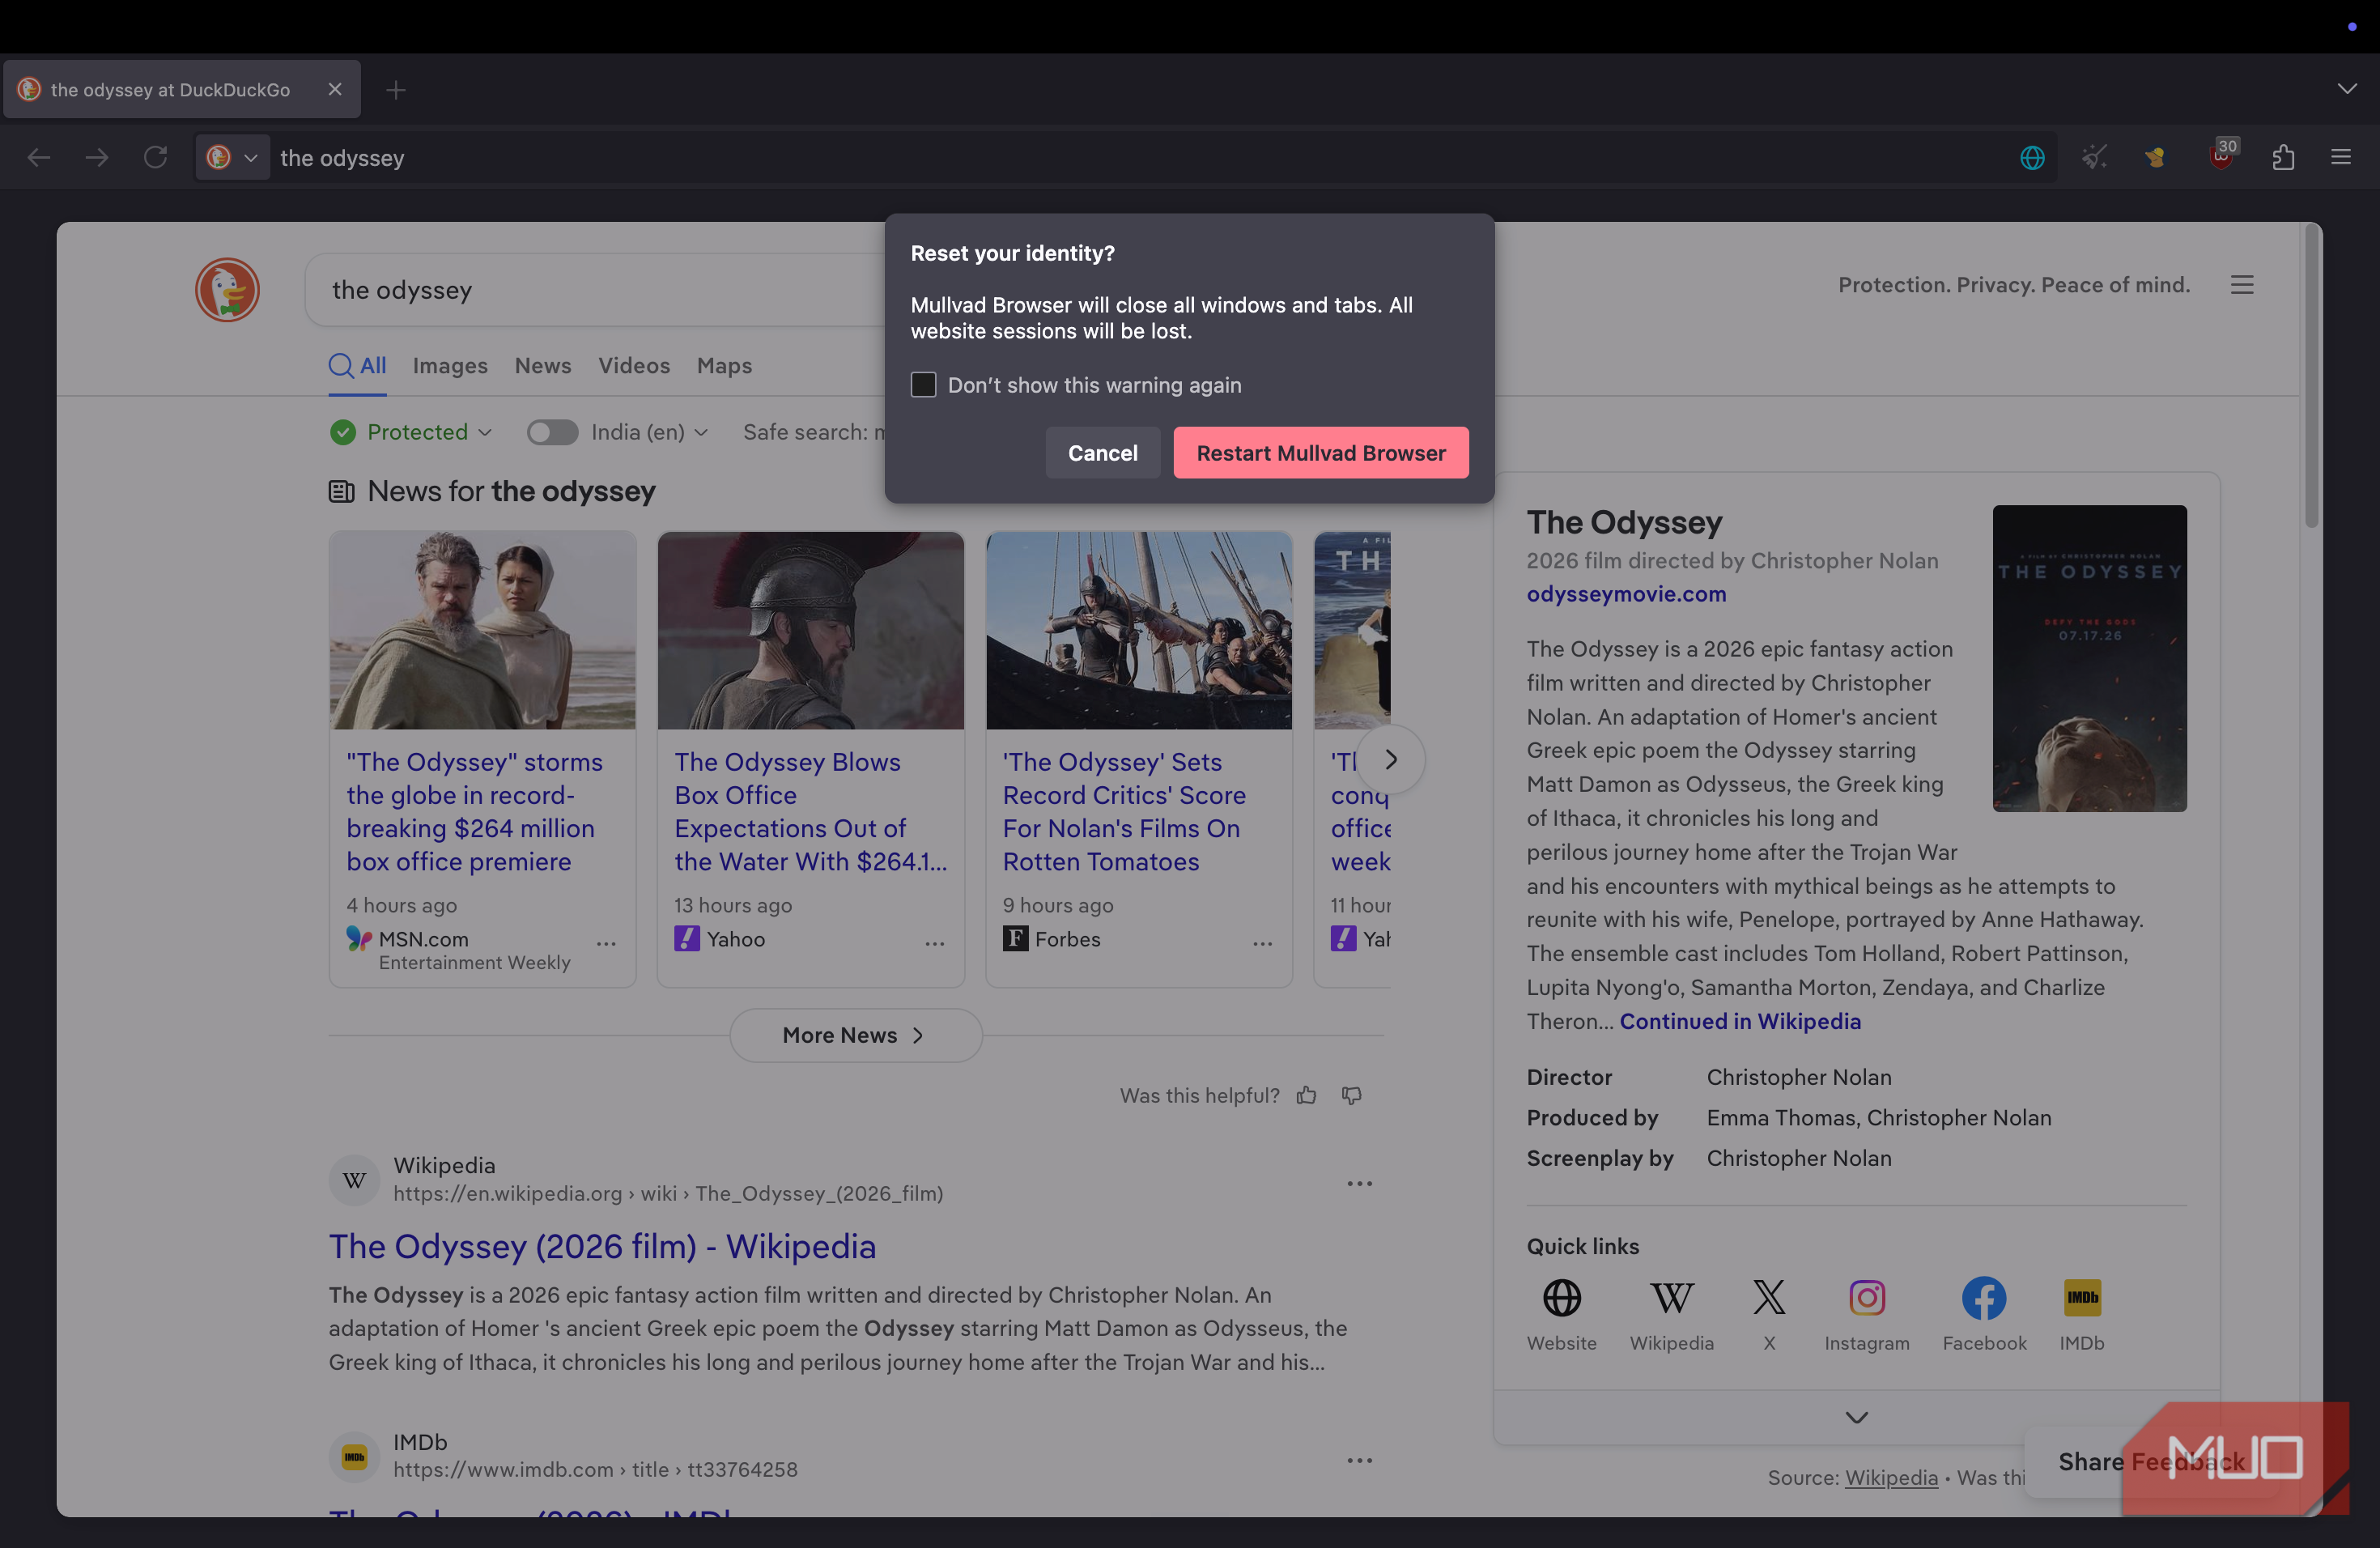2380x1548 pixels.
Task: Expand the India (en) region dropdown
Action: point(650,432)
